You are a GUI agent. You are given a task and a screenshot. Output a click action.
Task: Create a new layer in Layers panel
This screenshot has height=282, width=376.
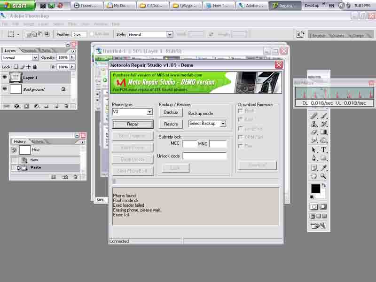coord(56,106)
